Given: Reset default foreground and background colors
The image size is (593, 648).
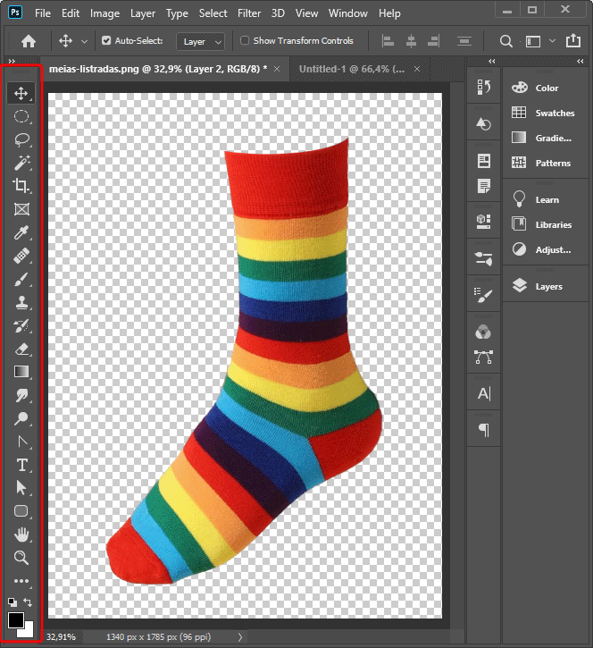Looking at the screenshot, I should tap(13, 602).
